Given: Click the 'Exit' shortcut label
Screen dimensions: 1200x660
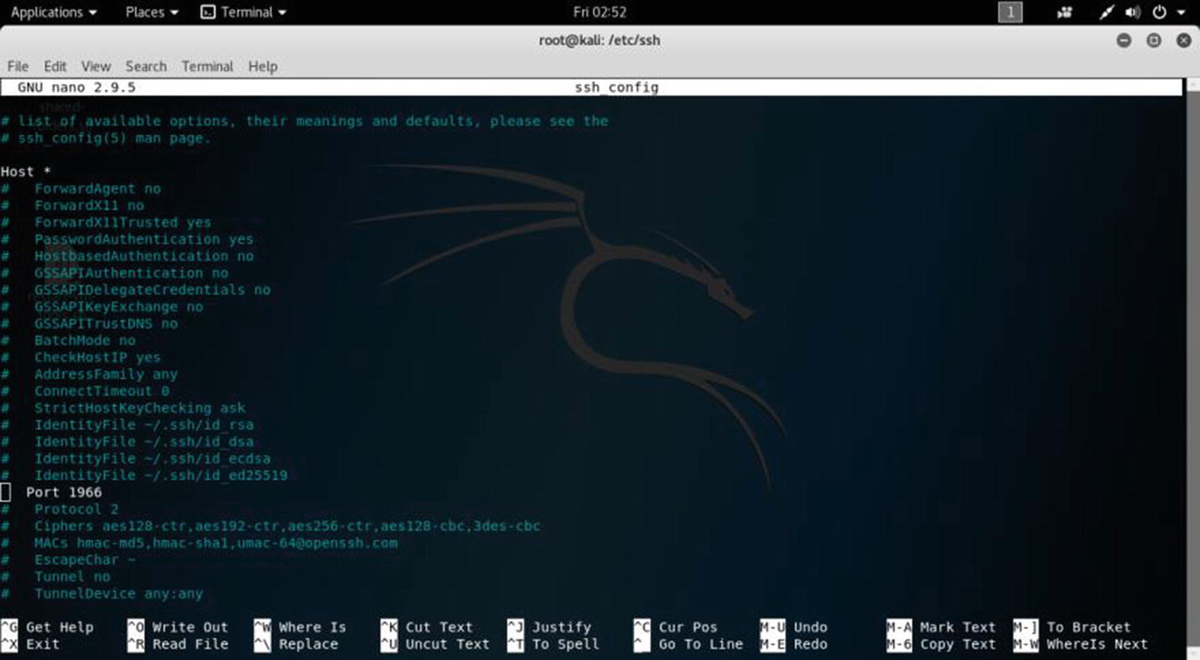Looking at the screenshot, I should [x=43, y=643].
